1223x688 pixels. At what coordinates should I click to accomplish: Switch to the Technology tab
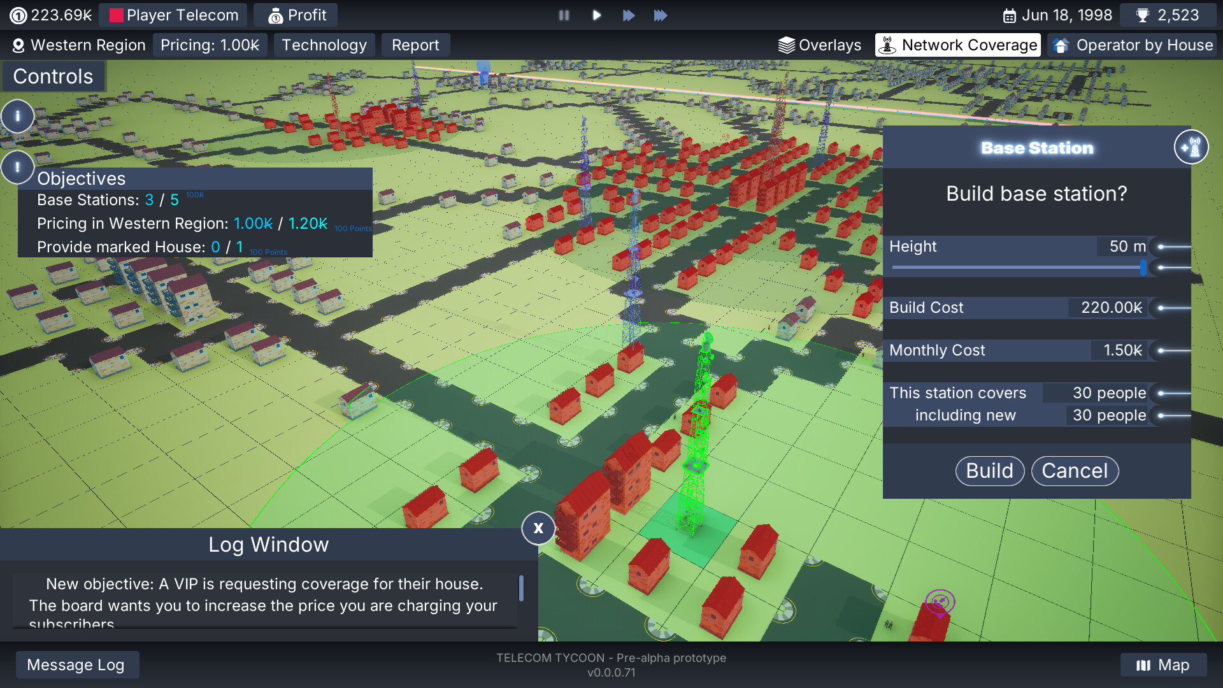(325, 45)
